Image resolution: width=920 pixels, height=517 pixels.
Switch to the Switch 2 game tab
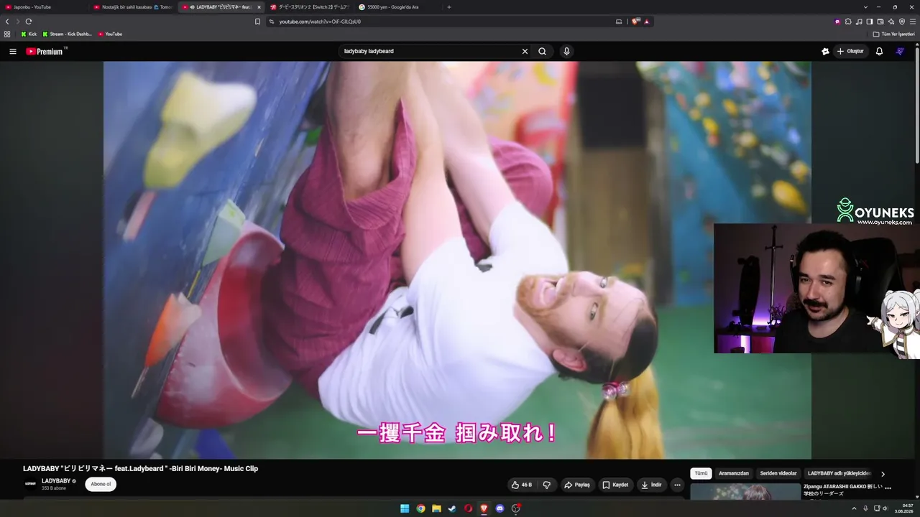coord(309,7)
